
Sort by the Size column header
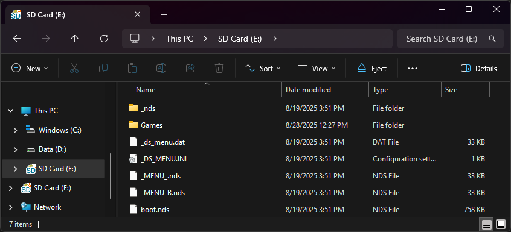(451, 90)
